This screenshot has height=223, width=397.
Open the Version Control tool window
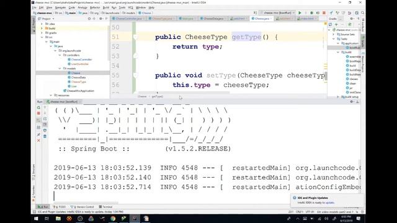pos(83,207)
